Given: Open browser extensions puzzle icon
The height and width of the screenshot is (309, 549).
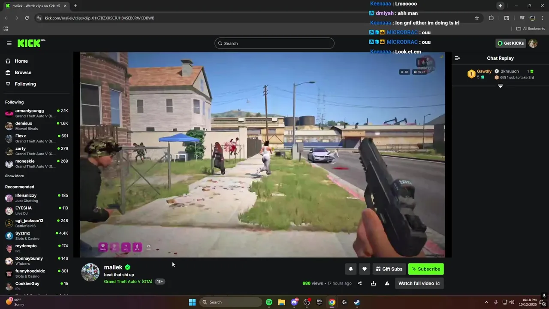Looking at the screenshot, I should [492, 18].
